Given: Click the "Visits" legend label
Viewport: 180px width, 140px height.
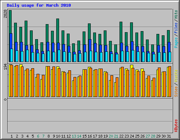Looking at the screenshot, I should click(x=176, y=76).
